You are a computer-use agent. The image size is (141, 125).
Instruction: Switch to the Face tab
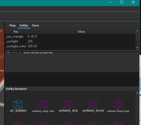tap(36, 25)
